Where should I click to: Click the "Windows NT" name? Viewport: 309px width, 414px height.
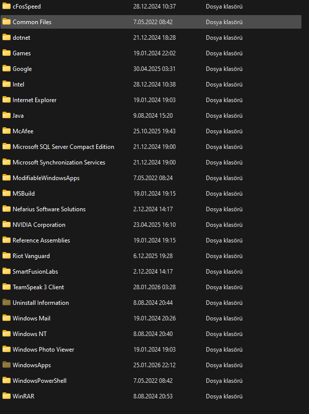coord(30,334)
